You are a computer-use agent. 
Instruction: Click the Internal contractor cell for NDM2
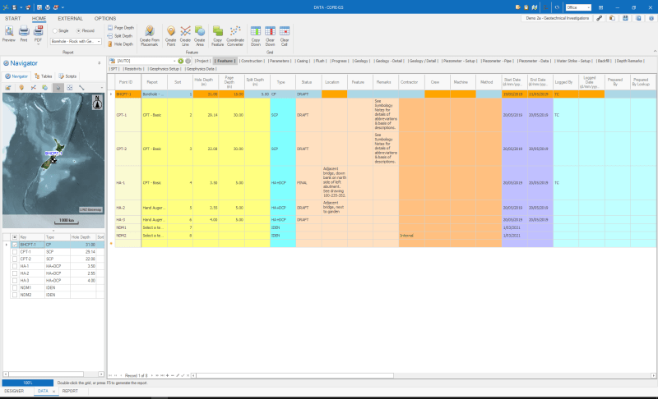[411, 236]
